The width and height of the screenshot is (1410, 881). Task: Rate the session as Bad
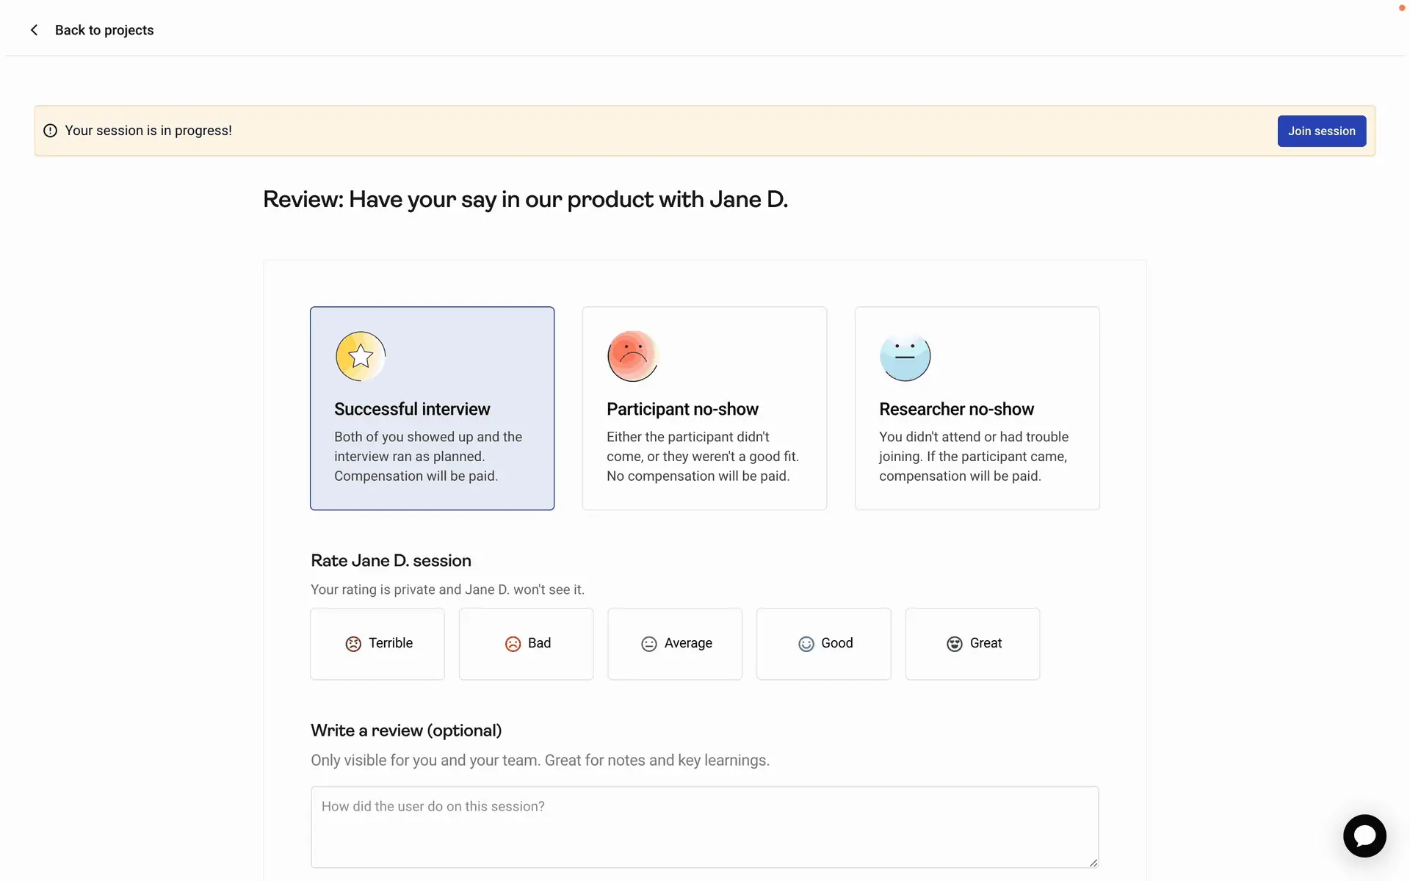[x=526, y=644]
